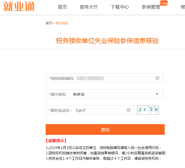
Task: Select the 新参保 option field
Action: [104, 94]
